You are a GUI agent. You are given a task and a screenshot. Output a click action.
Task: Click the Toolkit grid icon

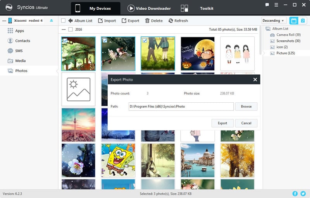184,8
